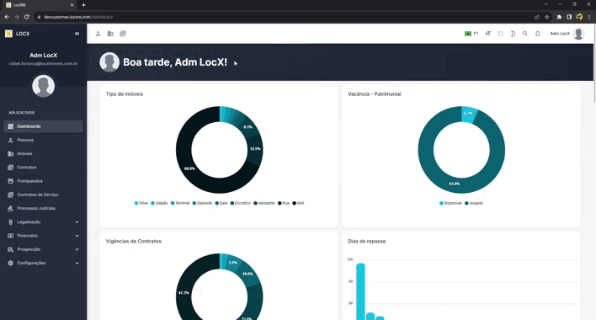
Task: Click the page vertical scrollbar
Action: 594,62
